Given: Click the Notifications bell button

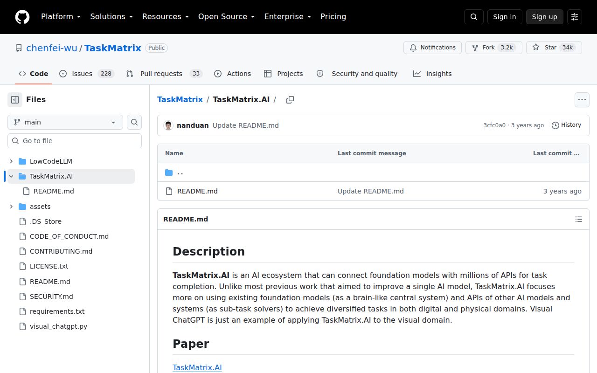Looking at the screenshot, I should tap(432, 48).
